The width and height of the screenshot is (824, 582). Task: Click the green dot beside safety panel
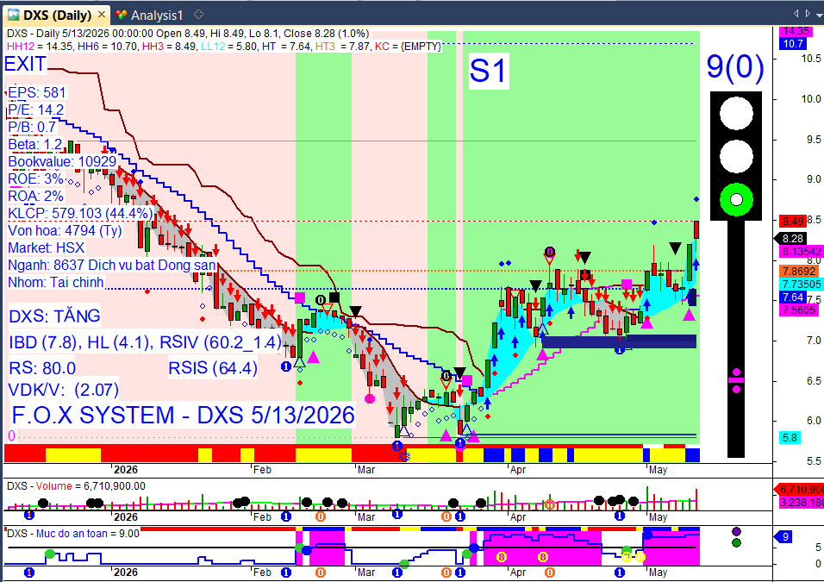click(736, 542)
